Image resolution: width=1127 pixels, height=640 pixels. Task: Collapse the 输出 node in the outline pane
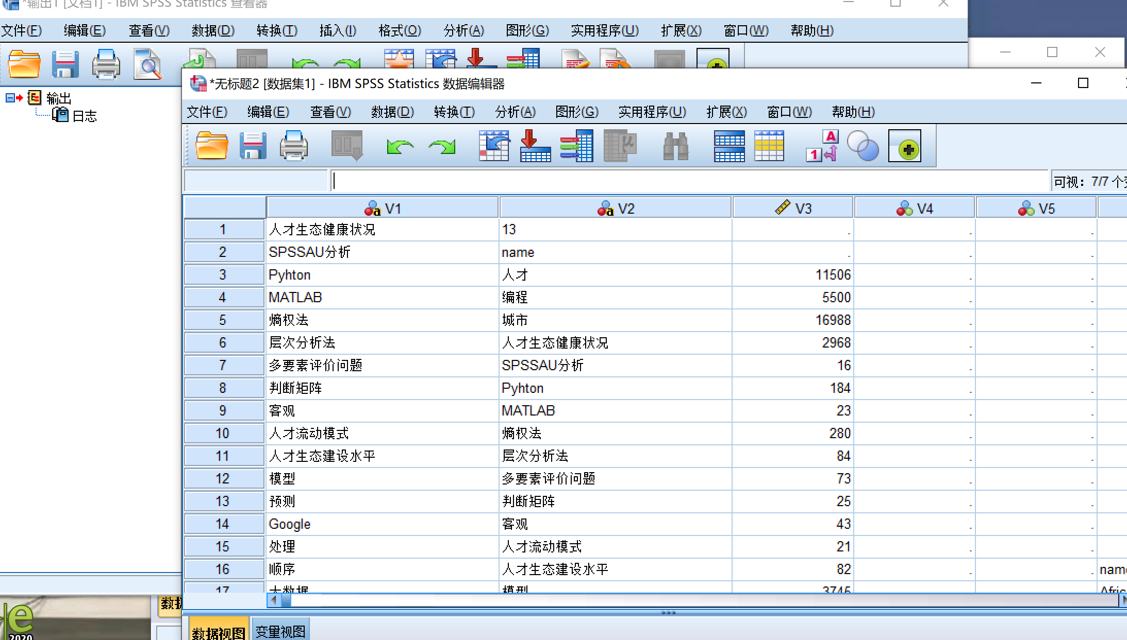[x=9, y=97]
